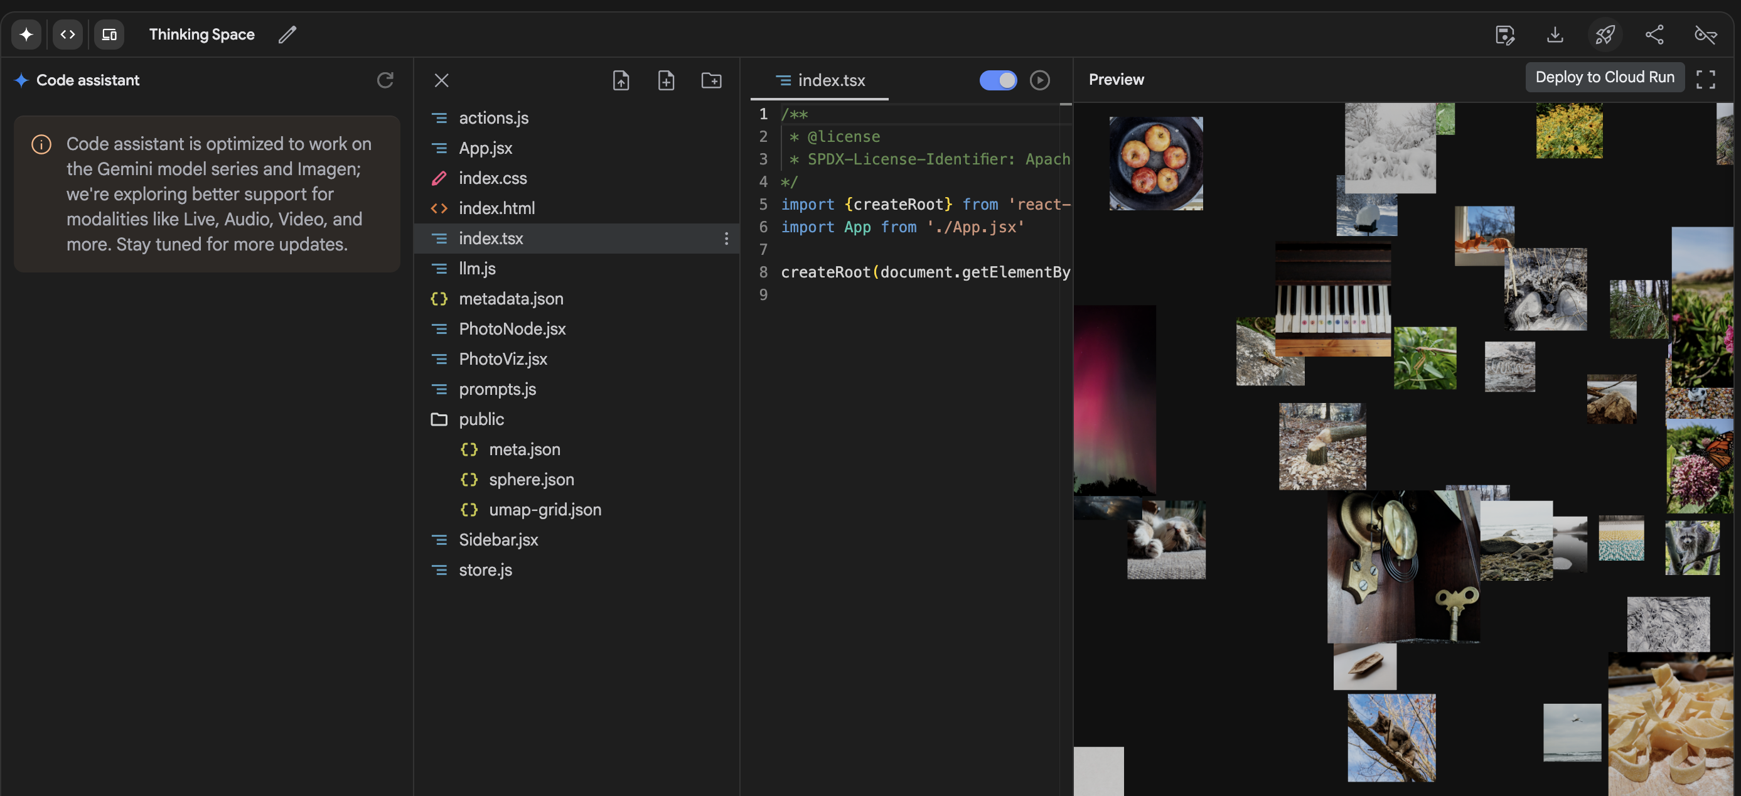Image resolution: width=1741 pixels, height=796 pixels.
Task: Click the apples photo in the Preview
Action: click(x=1155, y=163)
